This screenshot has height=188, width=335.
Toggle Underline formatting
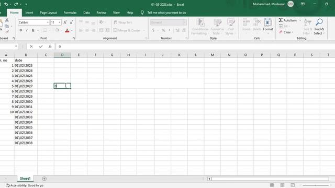point(33,30)
